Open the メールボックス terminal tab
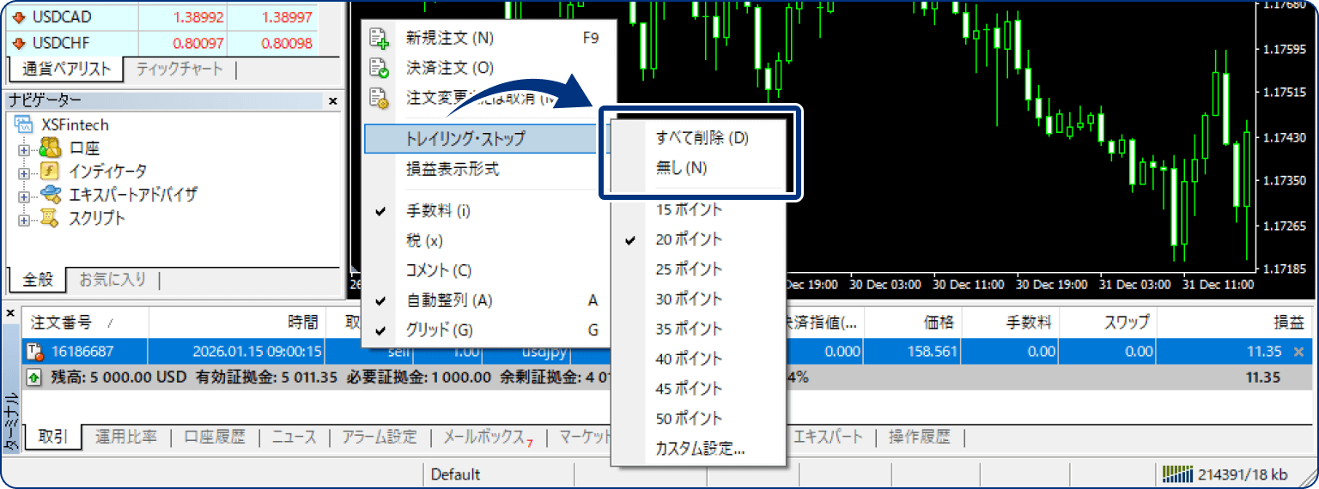 point(488,438)
